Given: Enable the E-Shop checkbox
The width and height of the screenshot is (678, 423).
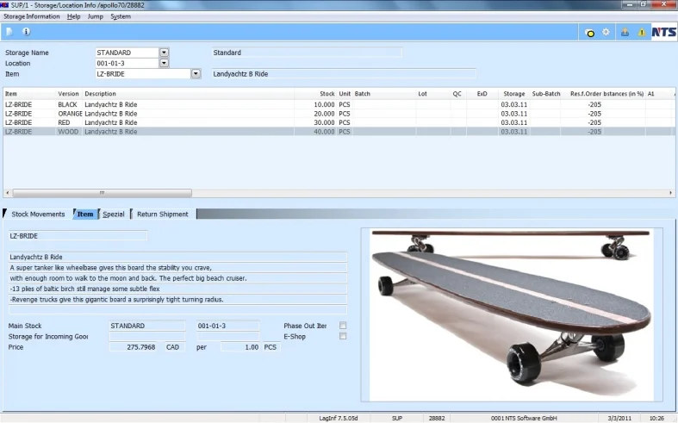Looking at the screenshot, I should pyautogui.click(x=343, y=336).
